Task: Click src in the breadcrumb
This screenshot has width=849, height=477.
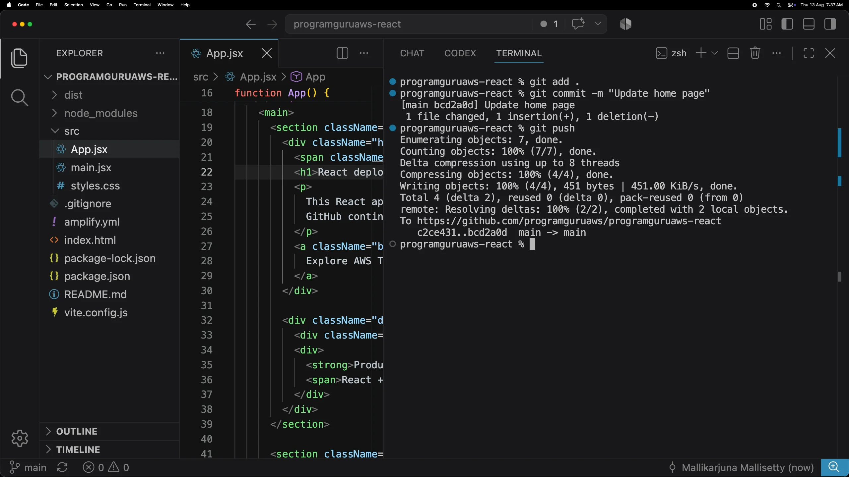Action: click(x=201, y=77)
